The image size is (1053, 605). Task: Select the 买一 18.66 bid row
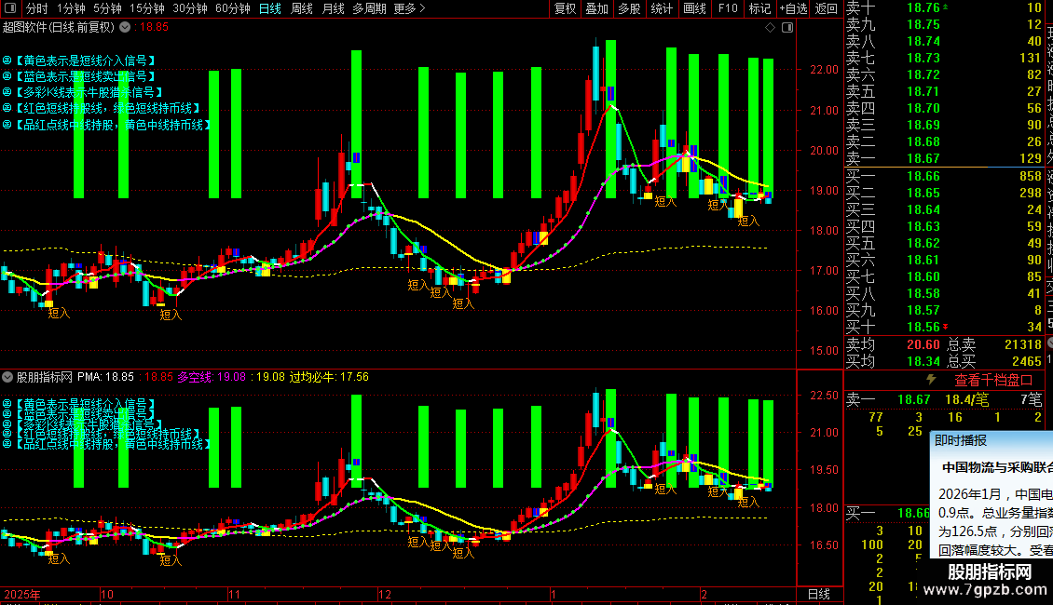944,176
